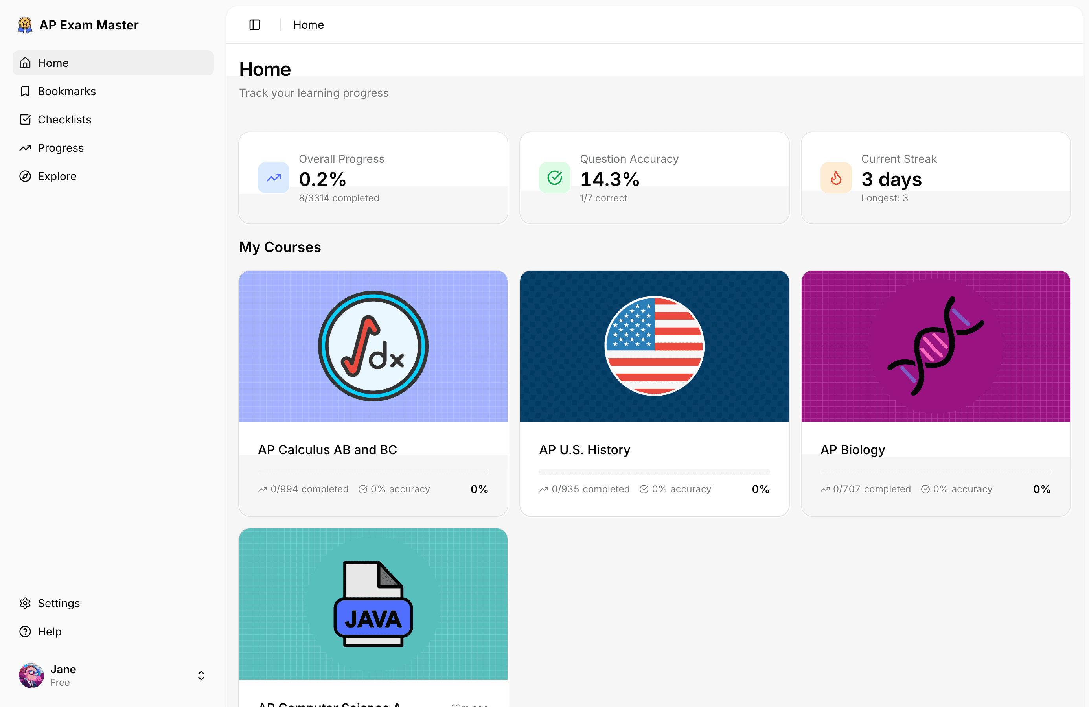Click the AP Exam Master medal logo

pos(25,25)
